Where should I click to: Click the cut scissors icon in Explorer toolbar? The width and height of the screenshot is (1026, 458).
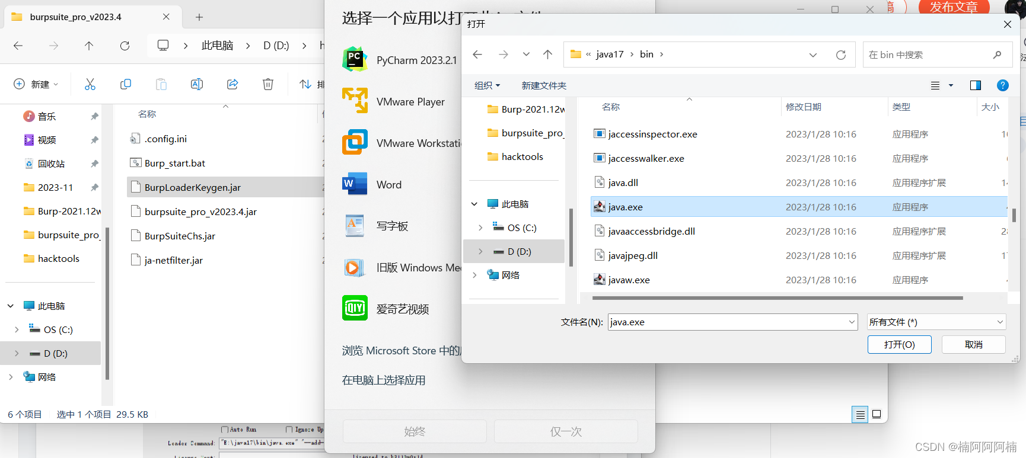[90, 84]
